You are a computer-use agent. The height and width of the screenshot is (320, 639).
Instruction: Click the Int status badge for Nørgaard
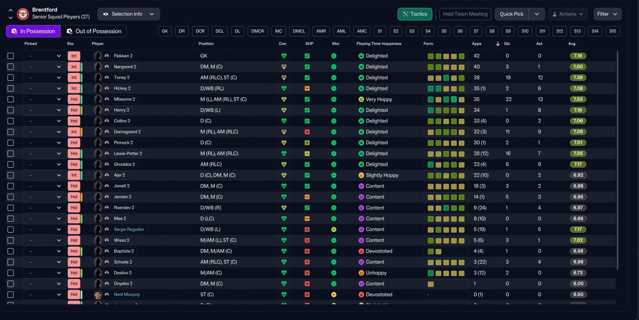pos(73,67)
